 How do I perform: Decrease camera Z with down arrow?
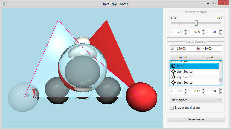(221, 33)
